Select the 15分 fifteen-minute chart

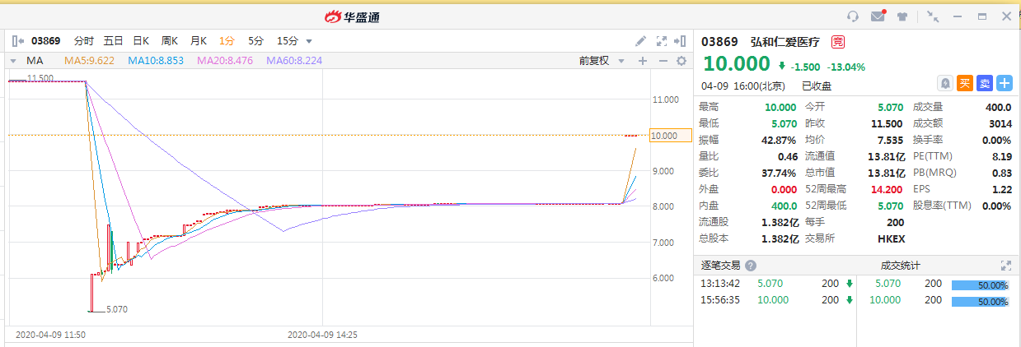[x=288, y=40]
